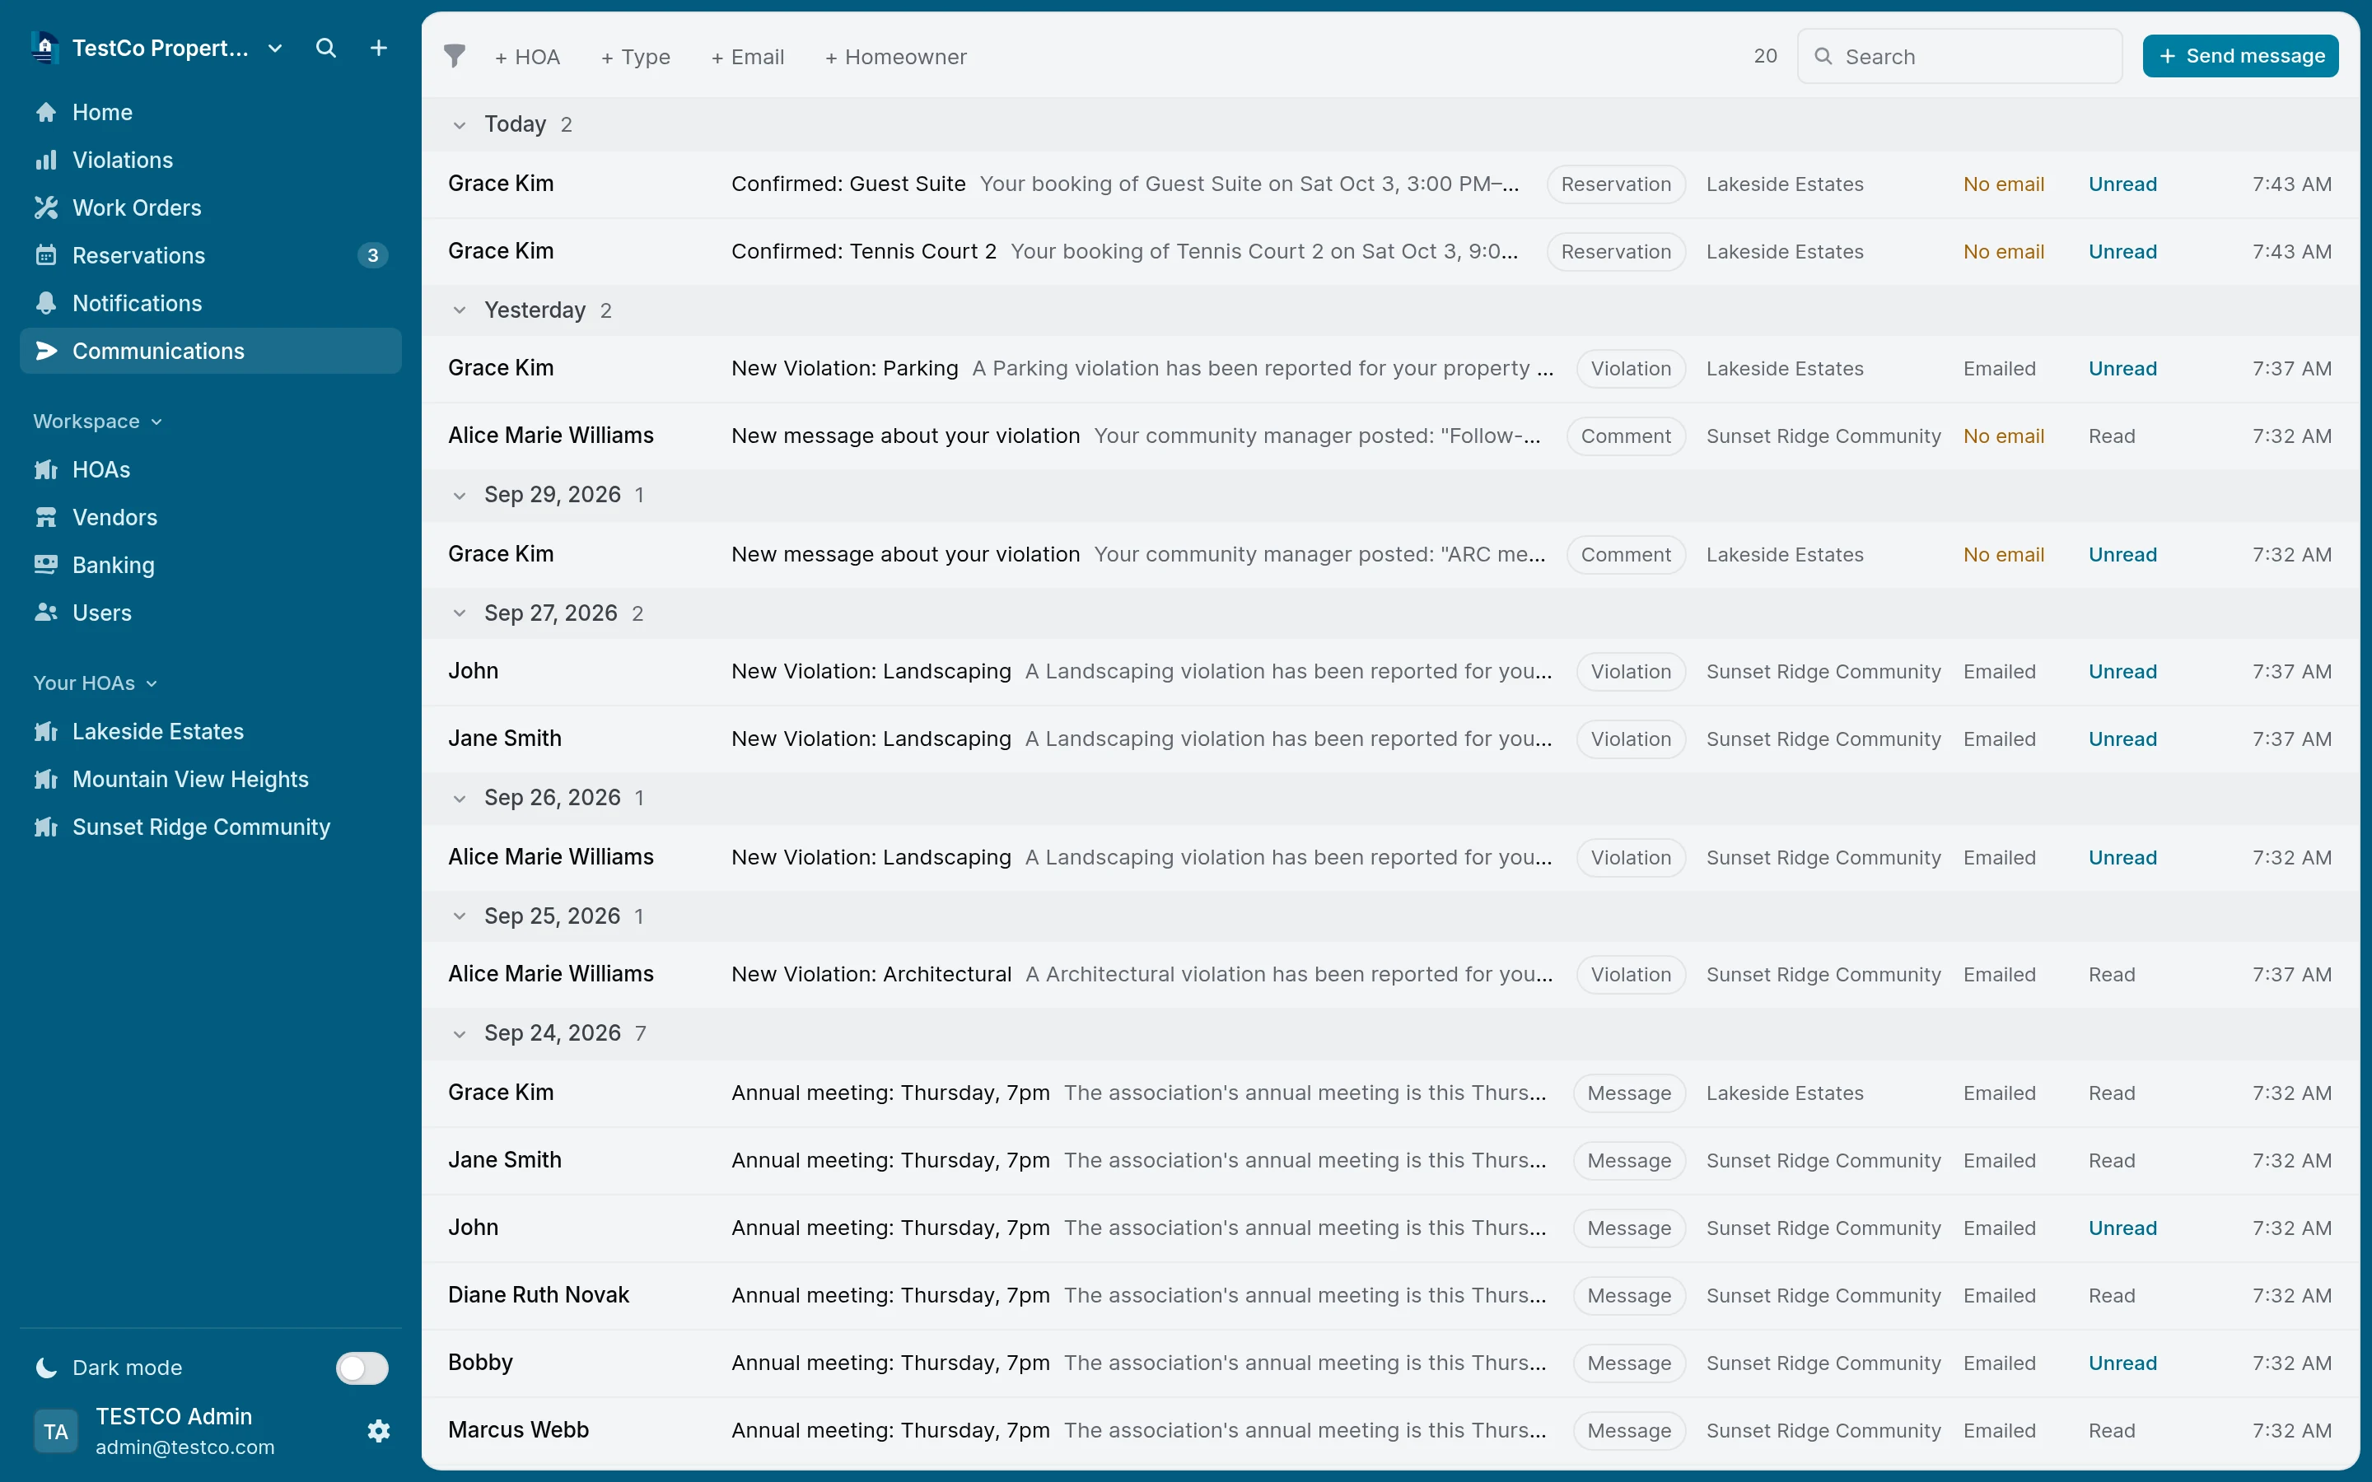Add the Homeowner filter
Image resolution: width=2372 pixels, height=1482 pixels.
(896, 57)
